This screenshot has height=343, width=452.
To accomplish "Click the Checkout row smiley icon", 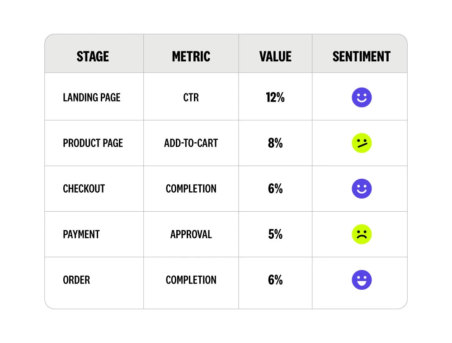I will click(x=362, y=189).
